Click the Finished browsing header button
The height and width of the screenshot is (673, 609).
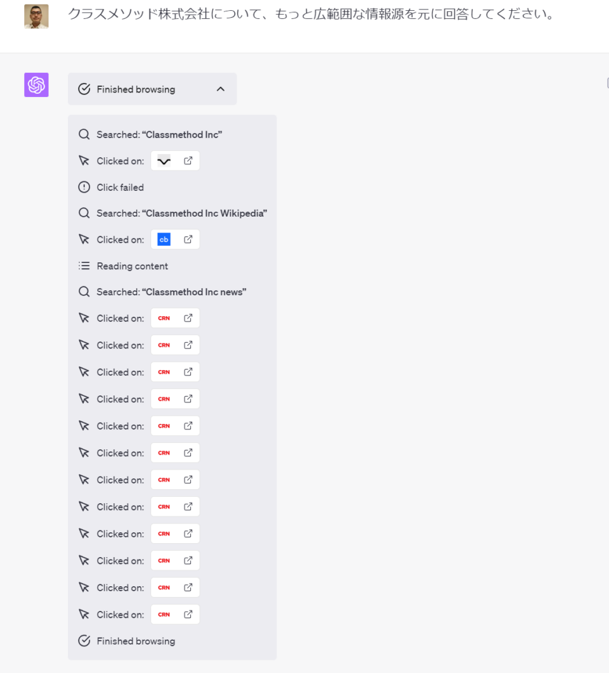(152, 89)
